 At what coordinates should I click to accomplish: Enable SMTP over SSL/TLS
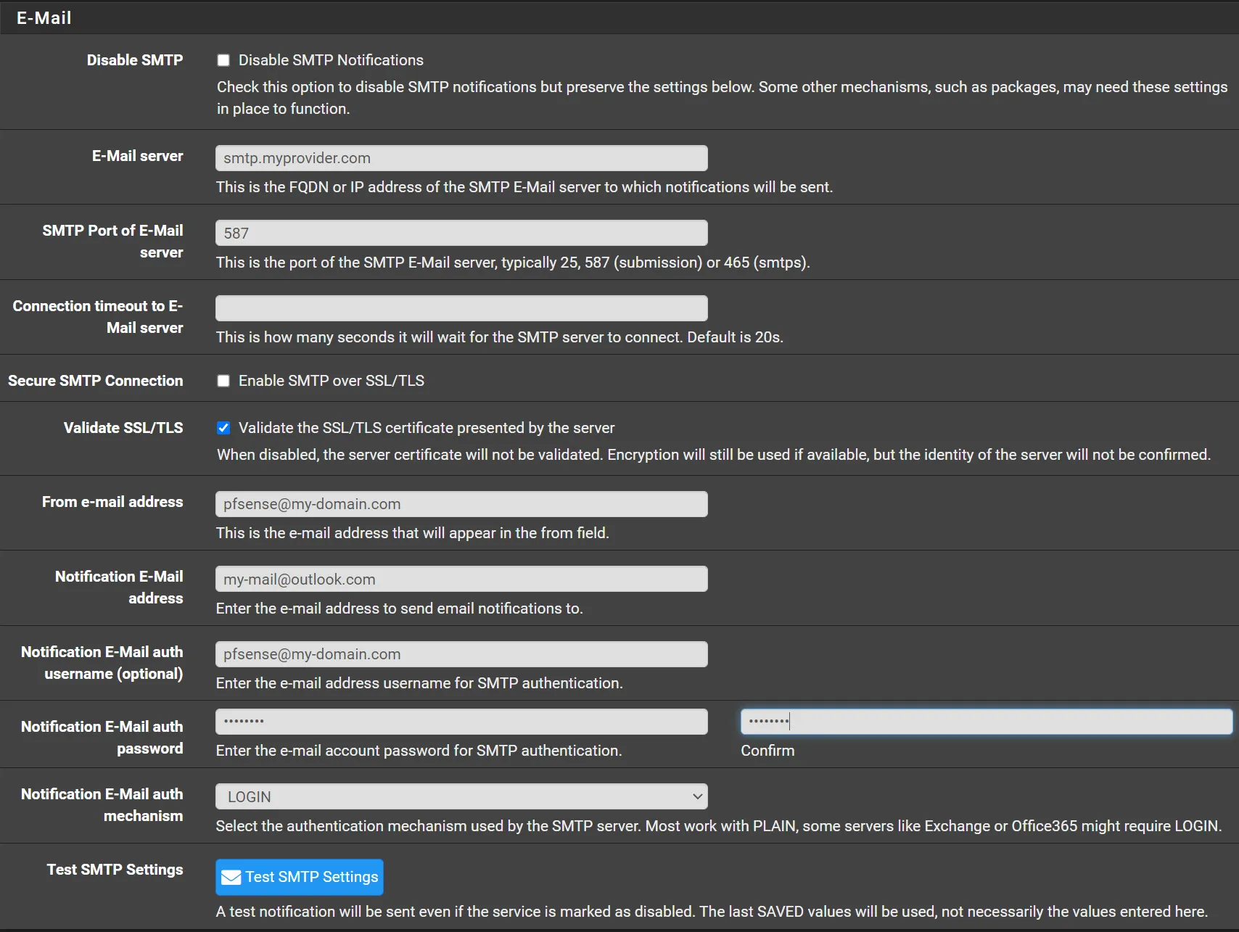(x=223, y=380)
